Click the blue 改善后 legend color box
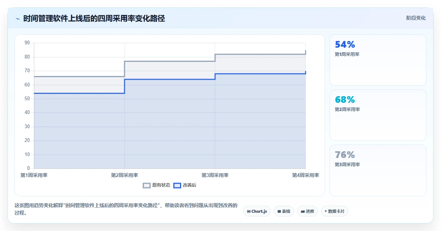The height and width of the screenshot is (231, 441). coord(177,186)
